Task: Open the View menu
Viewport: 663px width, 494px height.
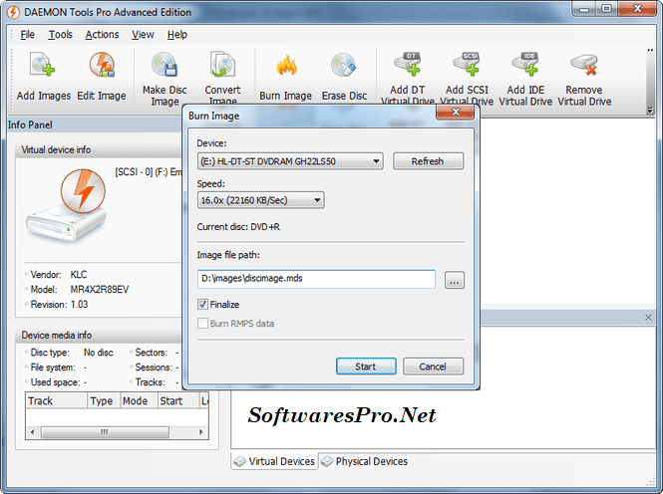Action: coord(143,35)
